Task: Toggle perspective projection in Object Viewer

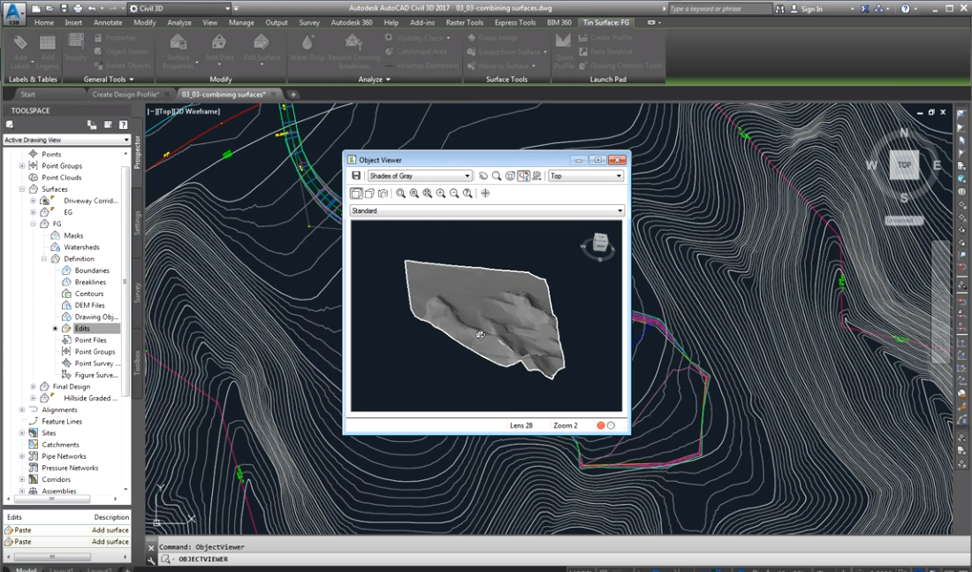Action: (x=369, y=194)
